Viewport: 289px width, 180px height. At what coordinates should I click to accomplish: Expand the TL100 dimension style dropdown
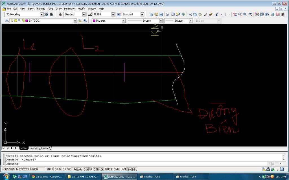click(x=113, y=14)
